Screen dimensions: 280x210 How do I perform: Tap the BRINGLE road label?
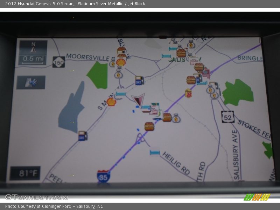click(250, 58)
